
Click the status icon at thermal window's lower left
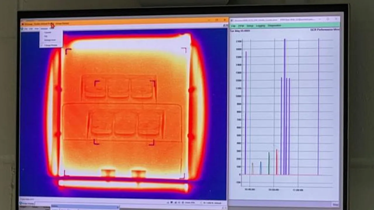[x=21, y=203]
